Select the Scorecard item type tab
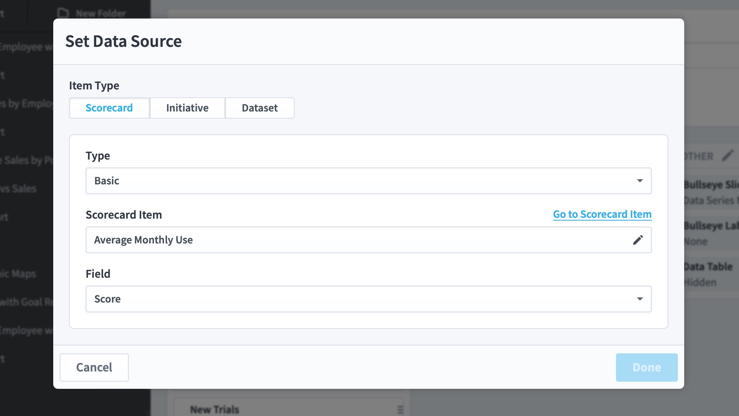 109,108
